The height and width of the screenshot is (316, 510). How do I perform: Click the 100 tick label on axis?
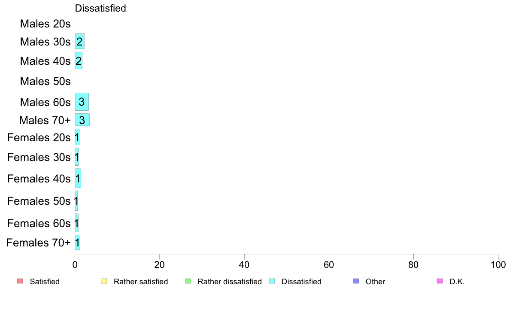[x=498, y=264]
